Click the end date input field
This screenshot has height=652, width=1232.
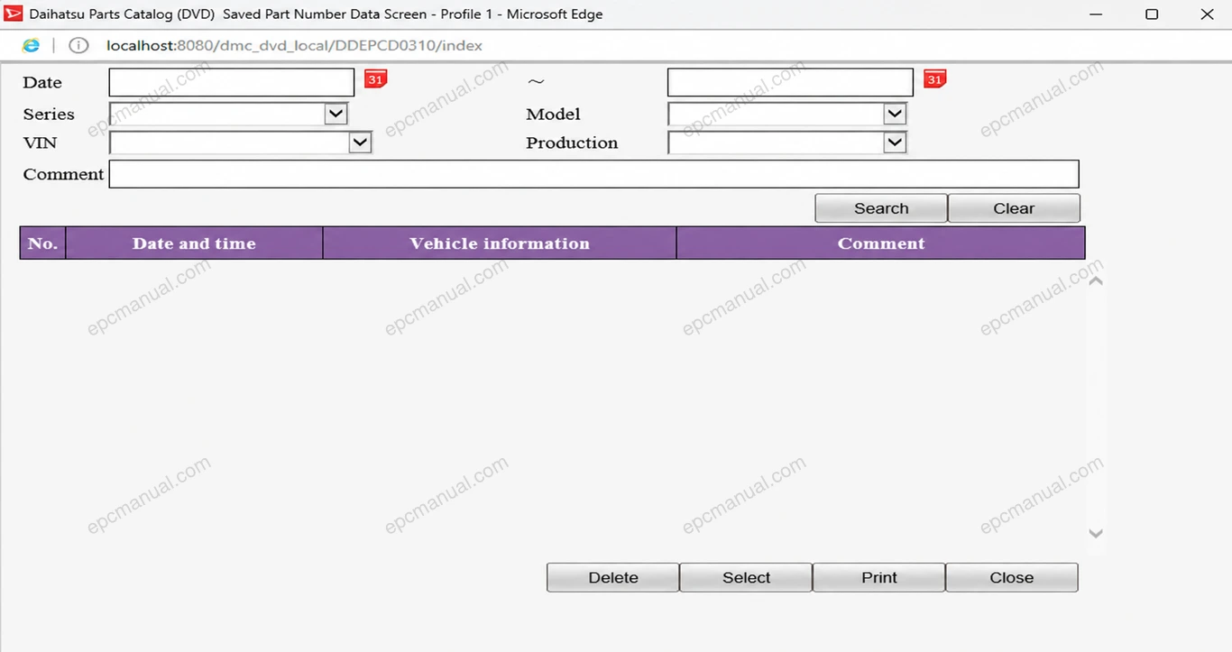tap(790, 82)
